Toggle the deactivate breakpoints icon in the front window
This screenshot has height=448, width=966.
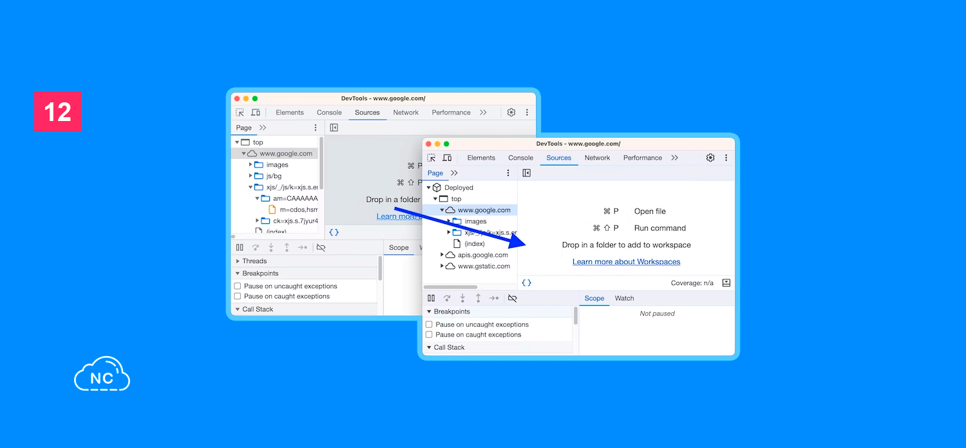513,298
